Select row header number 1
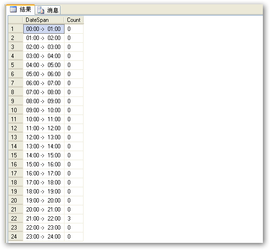Screen dimensions: 270x250 (x=16, y=29)
